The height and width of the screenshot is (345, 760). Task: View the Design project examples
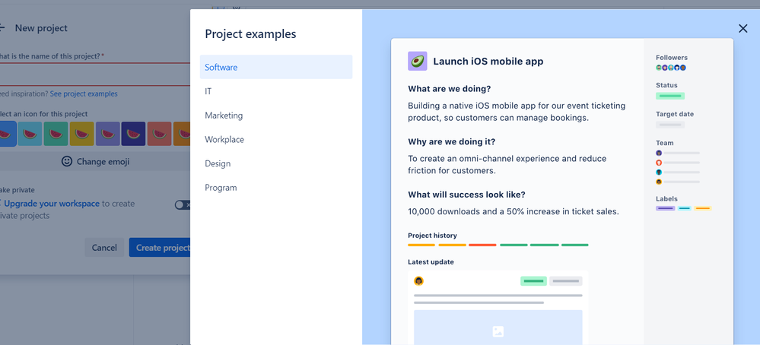click(x=276, y=163)
